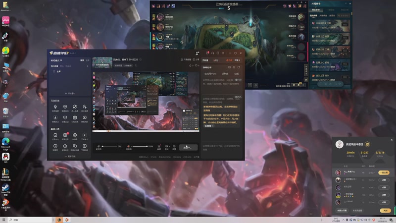Edit the stream title with the pencil icon
The height and width of the screenshot is (223, 396).
pos(141,59)
